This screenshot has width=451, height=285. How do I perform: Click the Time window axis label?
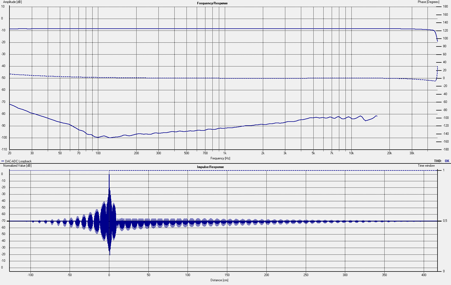click(426, 166)
